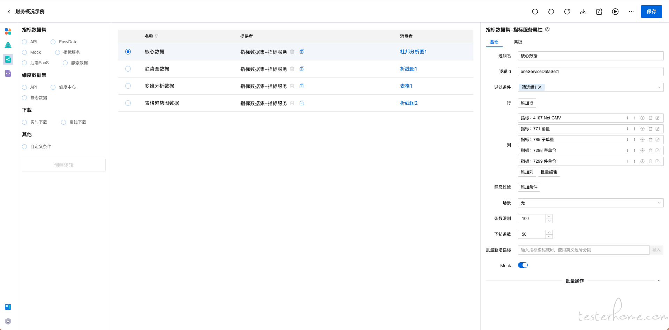Click the 导入 button
The width and height of the screenshot is (669, 330).
coord(656,250)
